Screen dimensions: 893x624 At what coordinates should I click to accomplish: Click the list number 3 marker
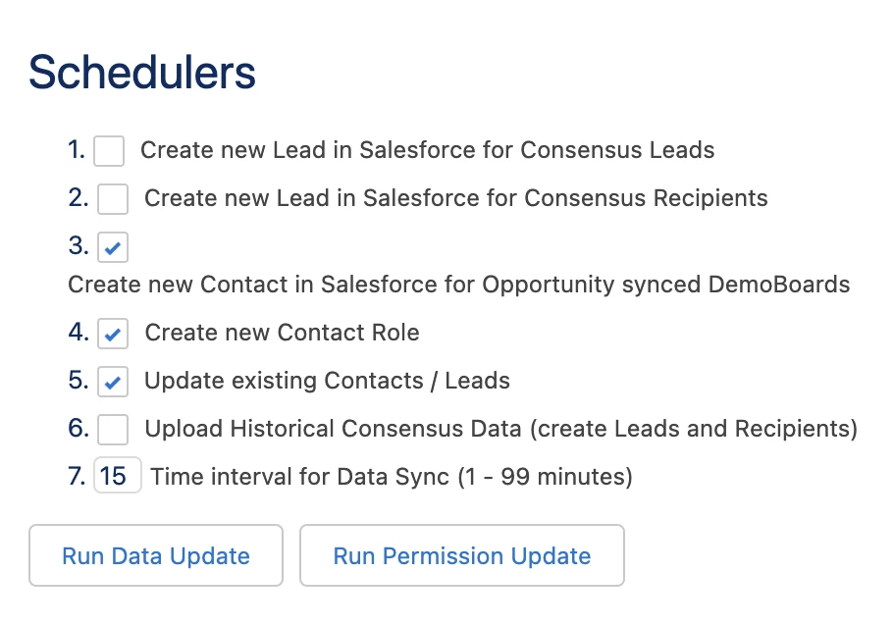(79, 246)
